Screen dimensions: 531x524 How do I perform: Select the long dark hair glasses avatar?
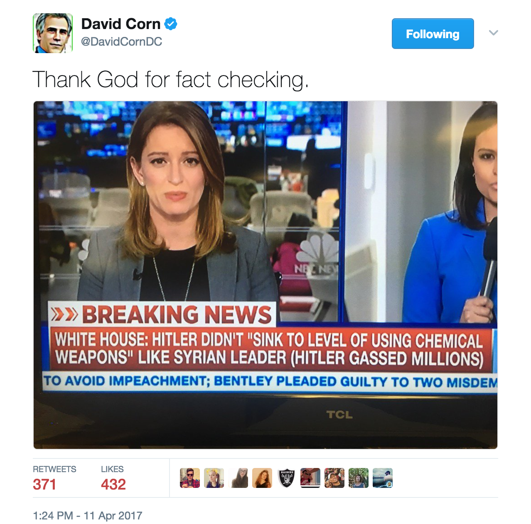(238, 478)
